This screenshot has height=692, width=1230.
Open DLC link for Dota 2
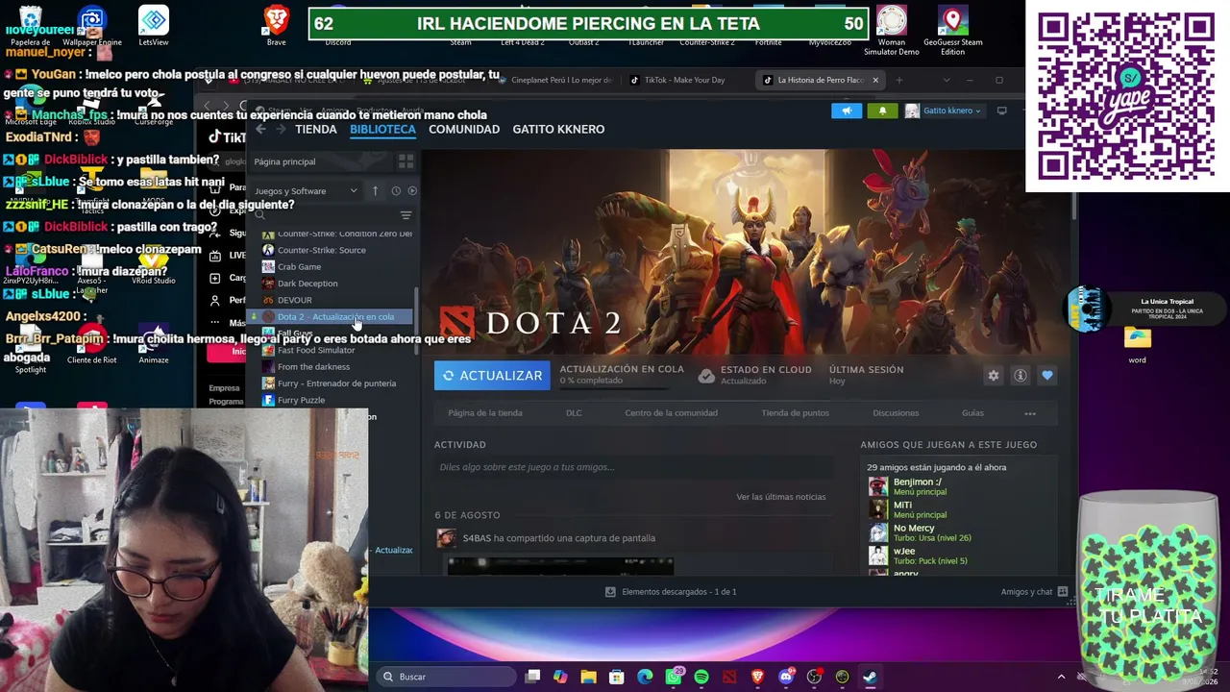click(574, 413)
